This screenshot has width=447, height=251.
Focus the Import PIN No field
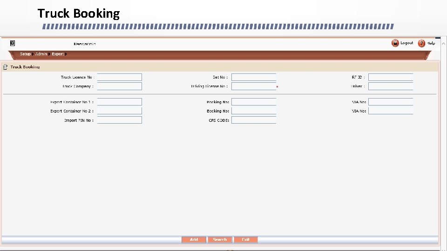pos(120,120)
